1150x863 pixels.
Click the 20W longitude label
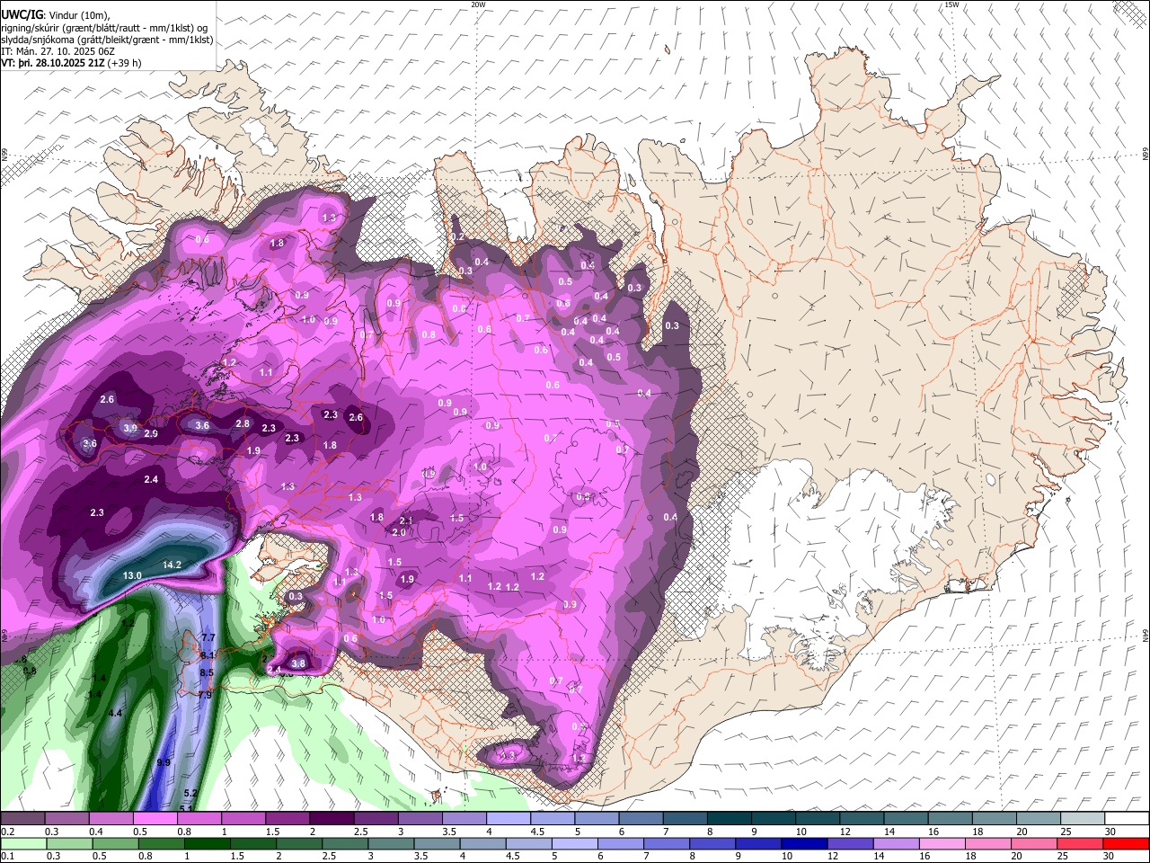click(x=478, y=4)
